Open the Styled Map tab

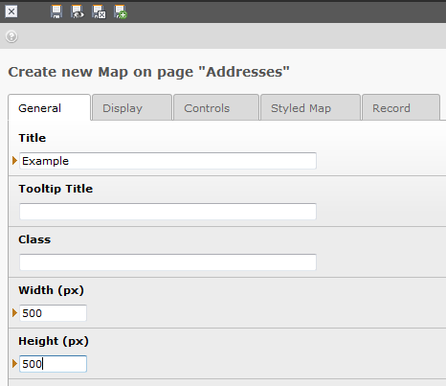pos(310,107)
